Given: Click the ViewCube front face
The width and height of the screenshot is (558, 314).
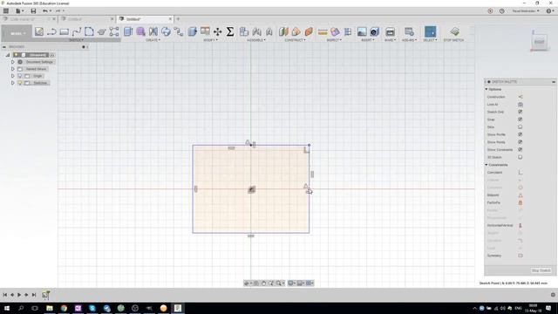Looking at the screenshot, I should pyautogui.click(x=539, y=42).
